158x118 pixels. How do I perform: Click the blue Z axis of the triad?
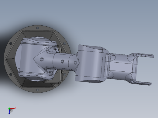(x=9, y=112)
